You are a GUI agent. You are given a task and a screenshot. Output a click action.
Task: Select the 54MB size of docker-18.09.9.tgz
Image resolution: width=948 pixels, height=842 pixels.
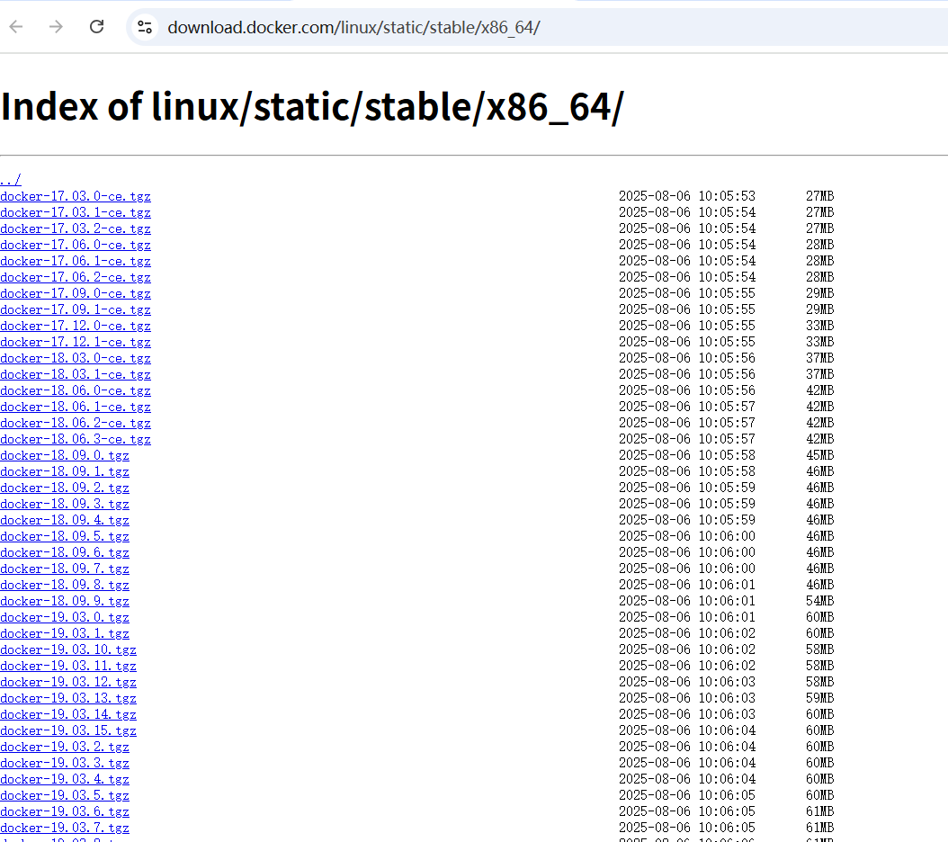click(x=819, y=601)
